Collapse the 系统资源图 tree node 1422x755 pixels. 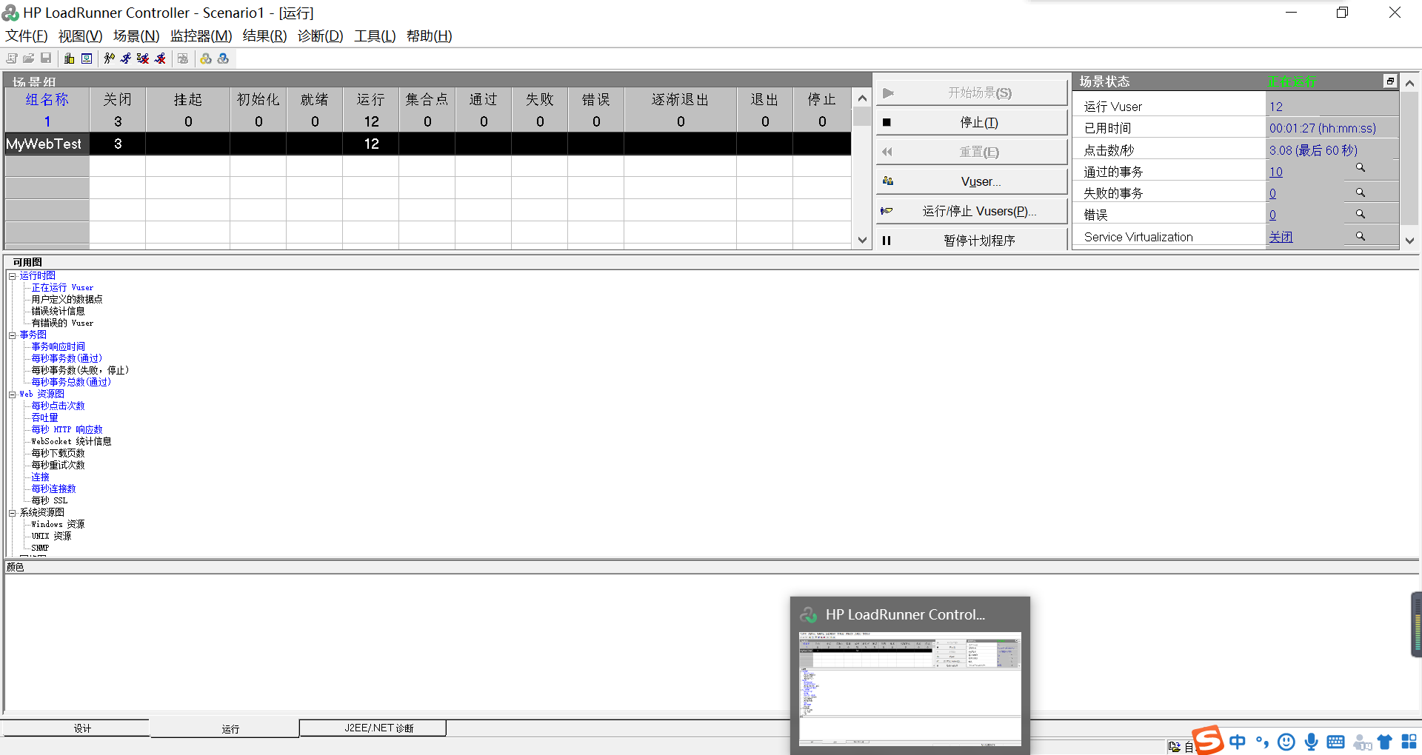[12, 513]
